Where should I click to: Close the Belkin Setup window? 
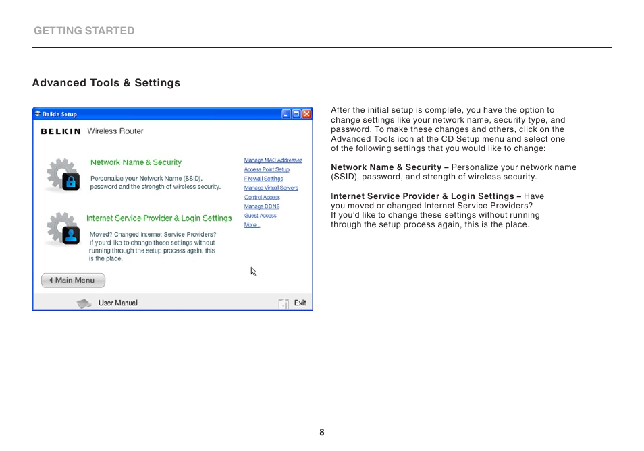[x=306, y=114]
